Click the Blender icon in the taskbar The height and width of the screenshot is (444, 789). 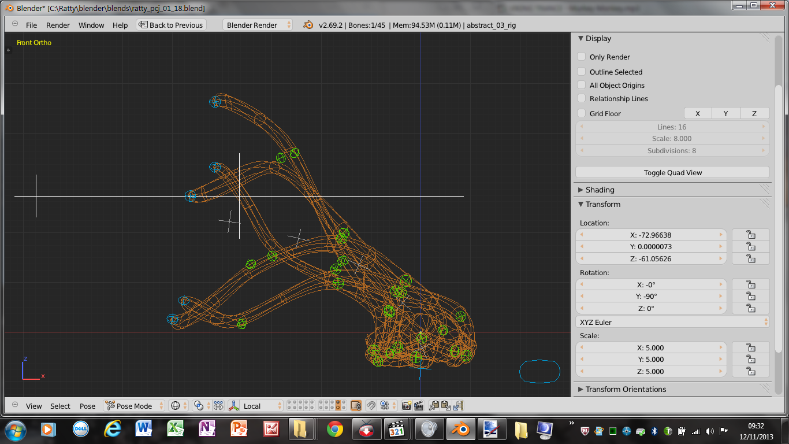tap(460, 430)
